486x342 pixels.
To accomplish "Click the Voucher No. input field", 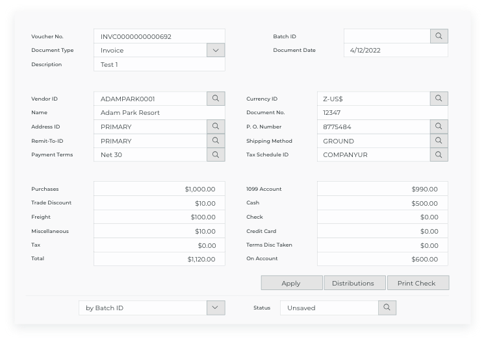I will (x=159, y=36).
